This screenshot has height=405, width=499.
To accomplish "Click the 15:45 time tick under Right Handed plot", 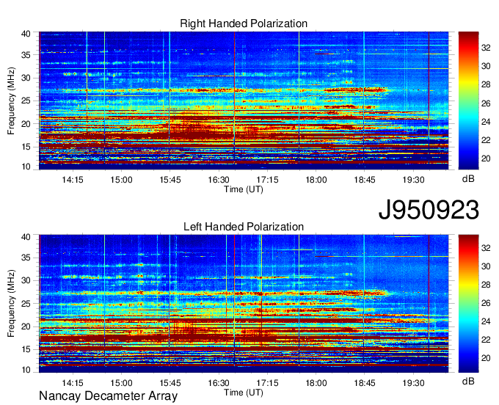I will tap(170, 180).
